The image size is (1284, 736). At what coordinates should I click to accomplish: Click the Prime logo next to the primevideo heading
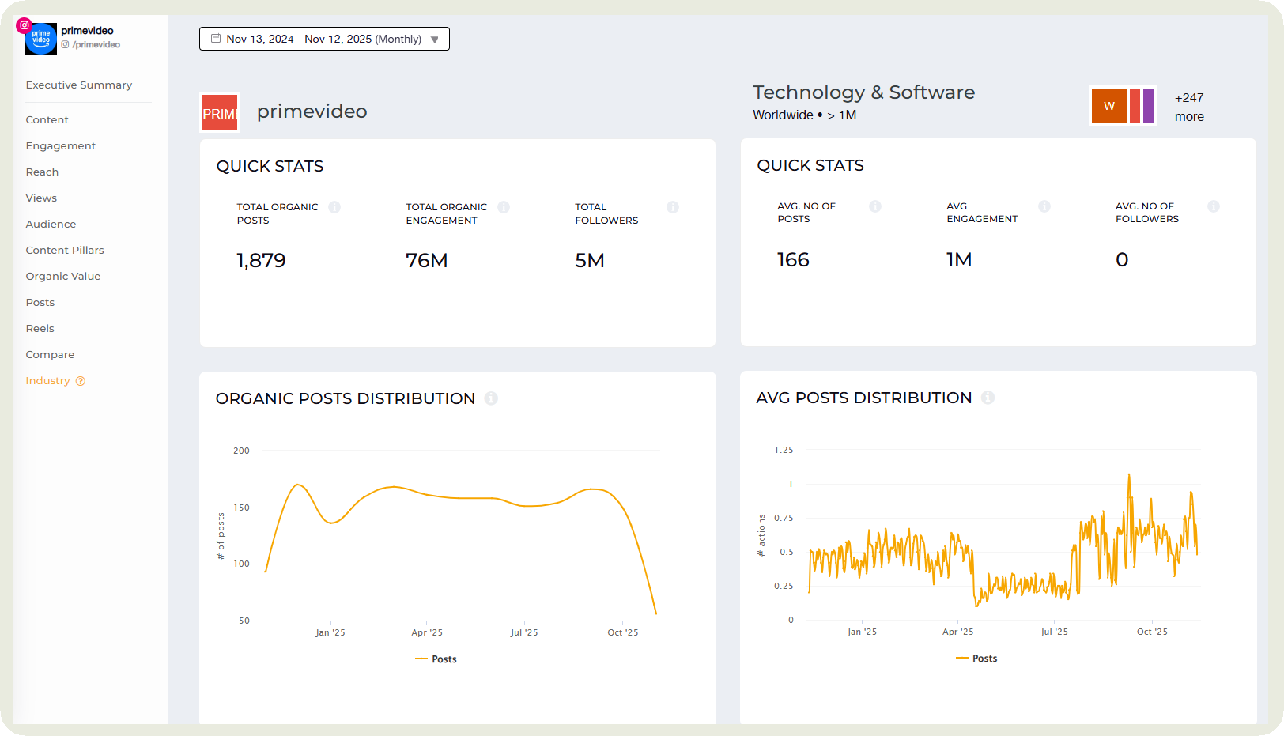point(219,111)
